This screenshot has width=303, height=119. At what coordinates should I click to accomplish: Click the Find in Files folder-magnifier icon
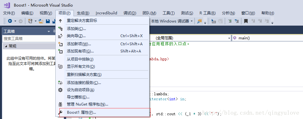199,21
